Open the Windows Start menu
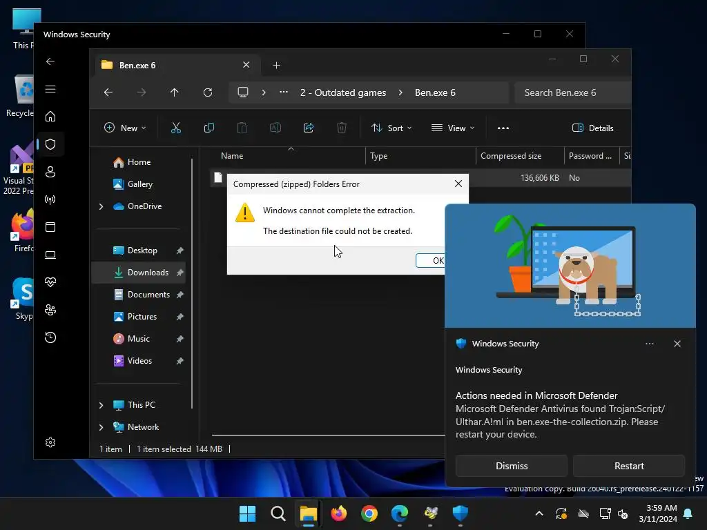 (x=248, y=513)
